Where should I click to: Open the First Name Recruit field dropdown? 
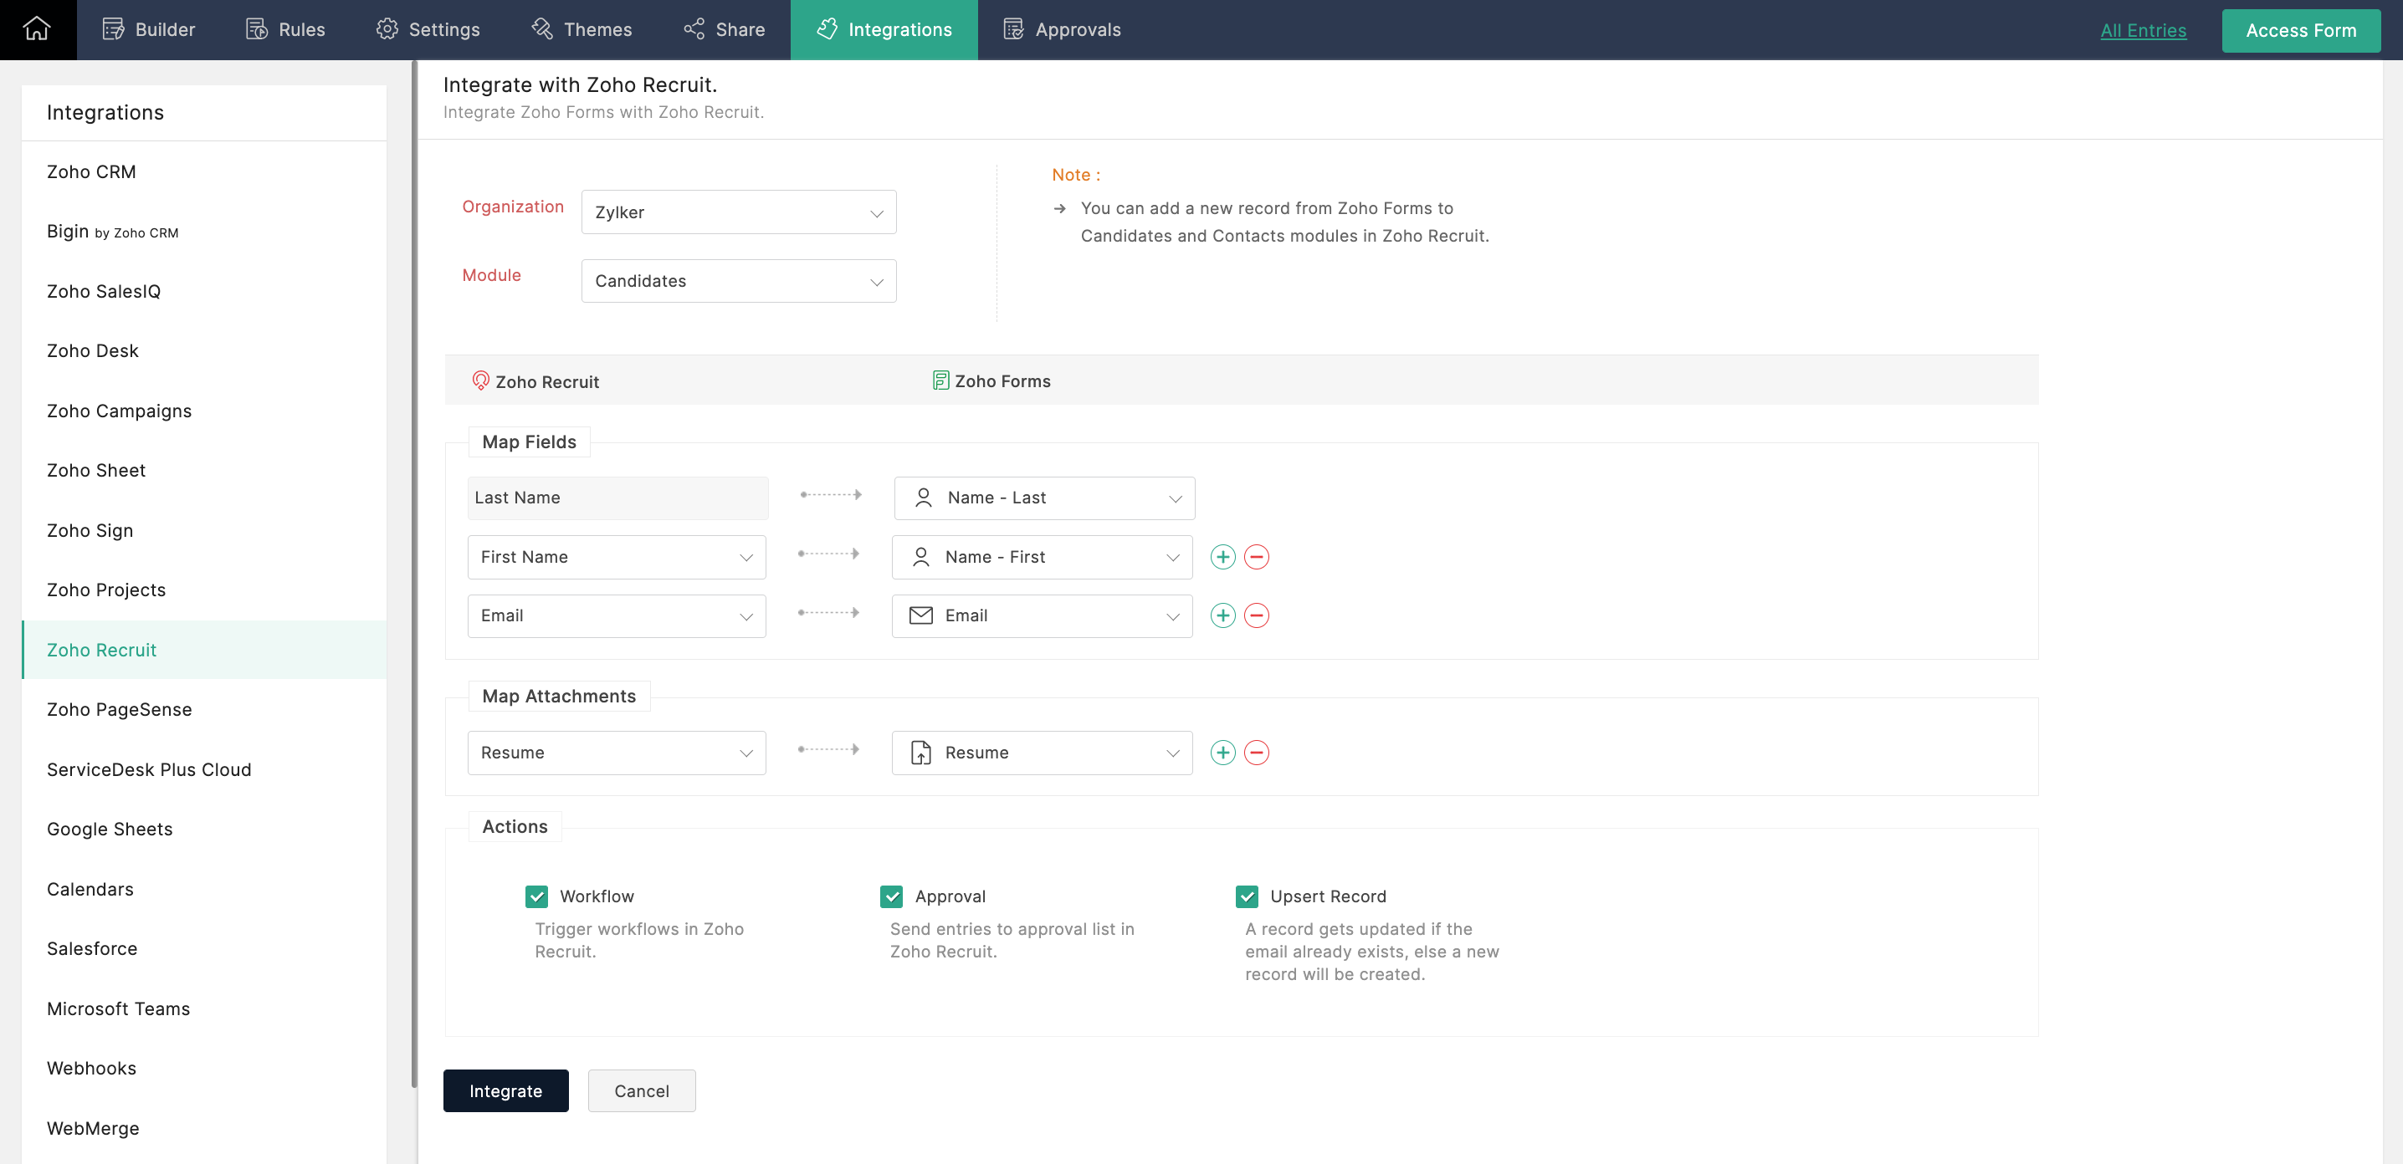tap(616, 556)
